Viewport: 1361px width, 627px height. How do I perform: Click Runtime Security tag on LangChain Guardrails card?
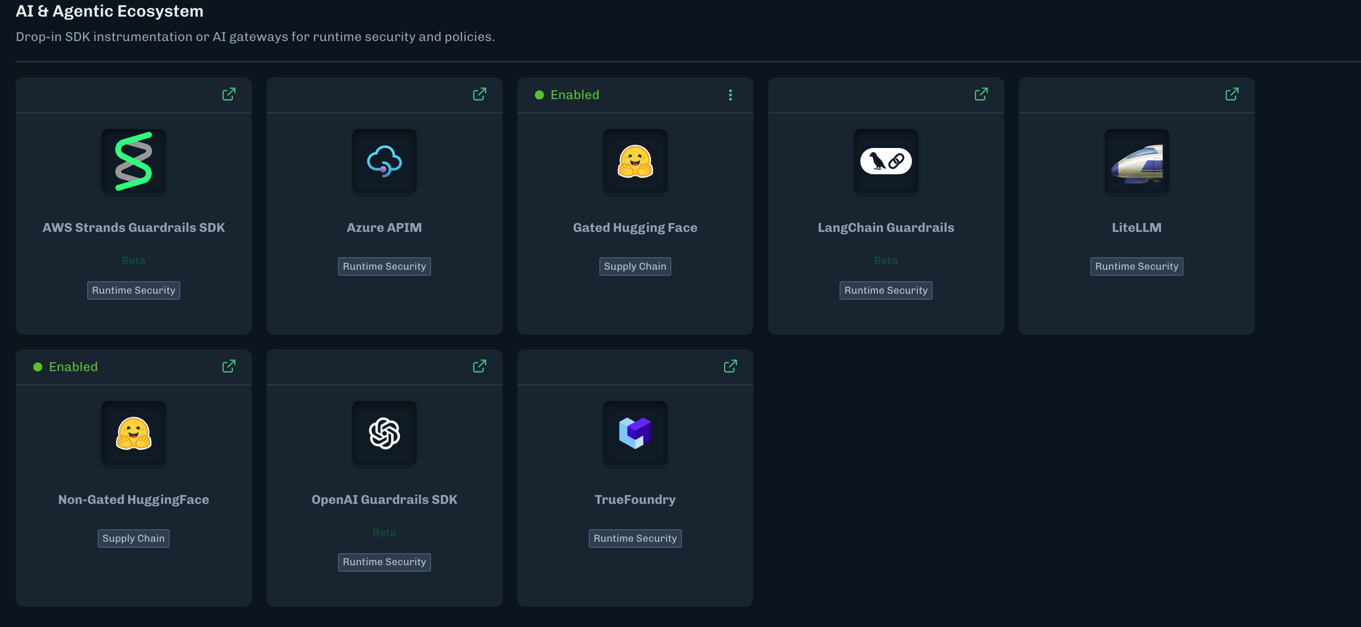886,290
